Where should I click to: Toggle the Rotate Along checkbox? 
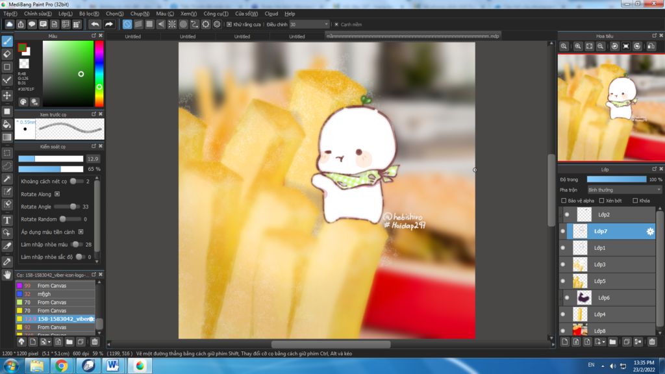tap(57, 194)
